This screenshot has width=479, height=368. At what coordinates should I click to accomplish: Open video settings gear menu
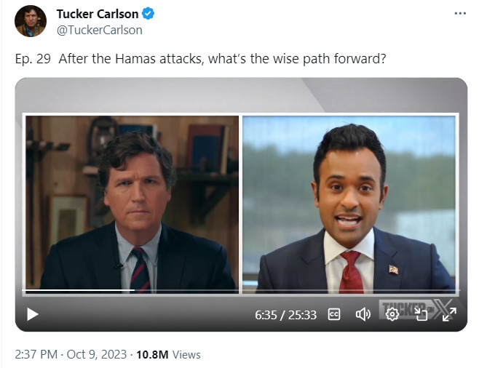point(392,314)
